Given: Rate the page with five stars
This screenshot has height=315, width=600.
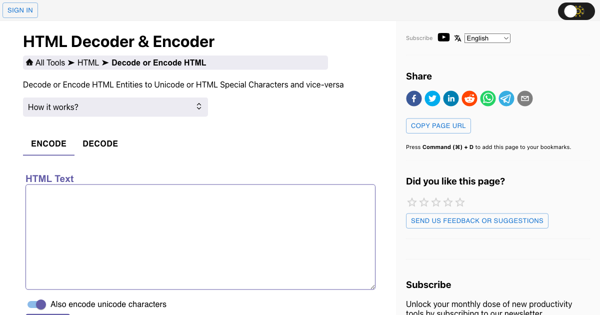Looking at the screenshot, I should [x=459, y=202].
